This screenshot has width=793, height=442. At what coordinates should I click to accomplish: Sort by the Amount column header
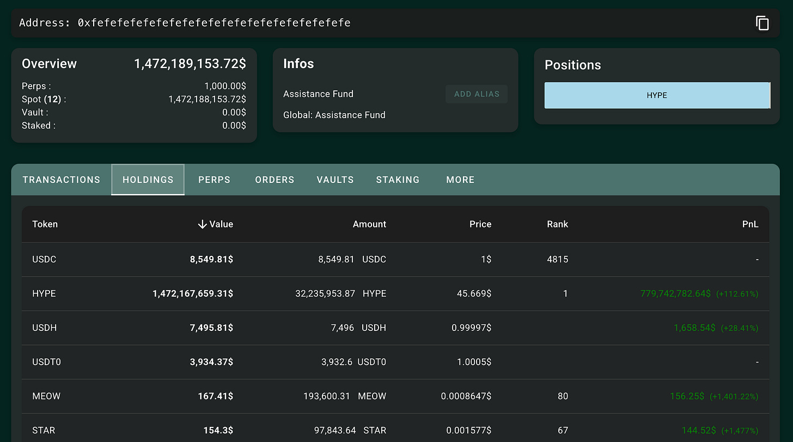[369, 224]
